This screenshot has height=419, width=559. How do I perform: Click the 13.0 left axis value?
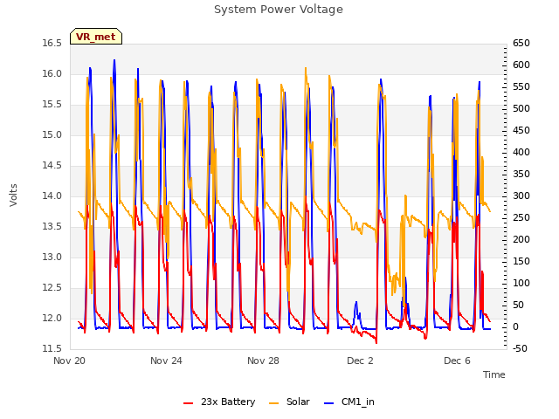pos(52,258)
